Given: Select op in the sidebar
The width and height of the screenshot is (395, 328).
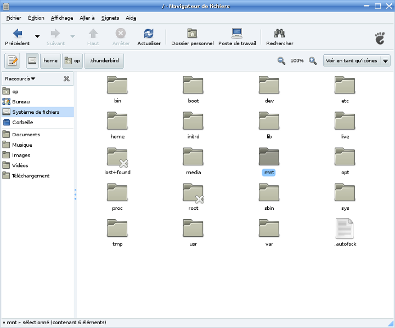Looking at the screenshot, I should (38, 91).
